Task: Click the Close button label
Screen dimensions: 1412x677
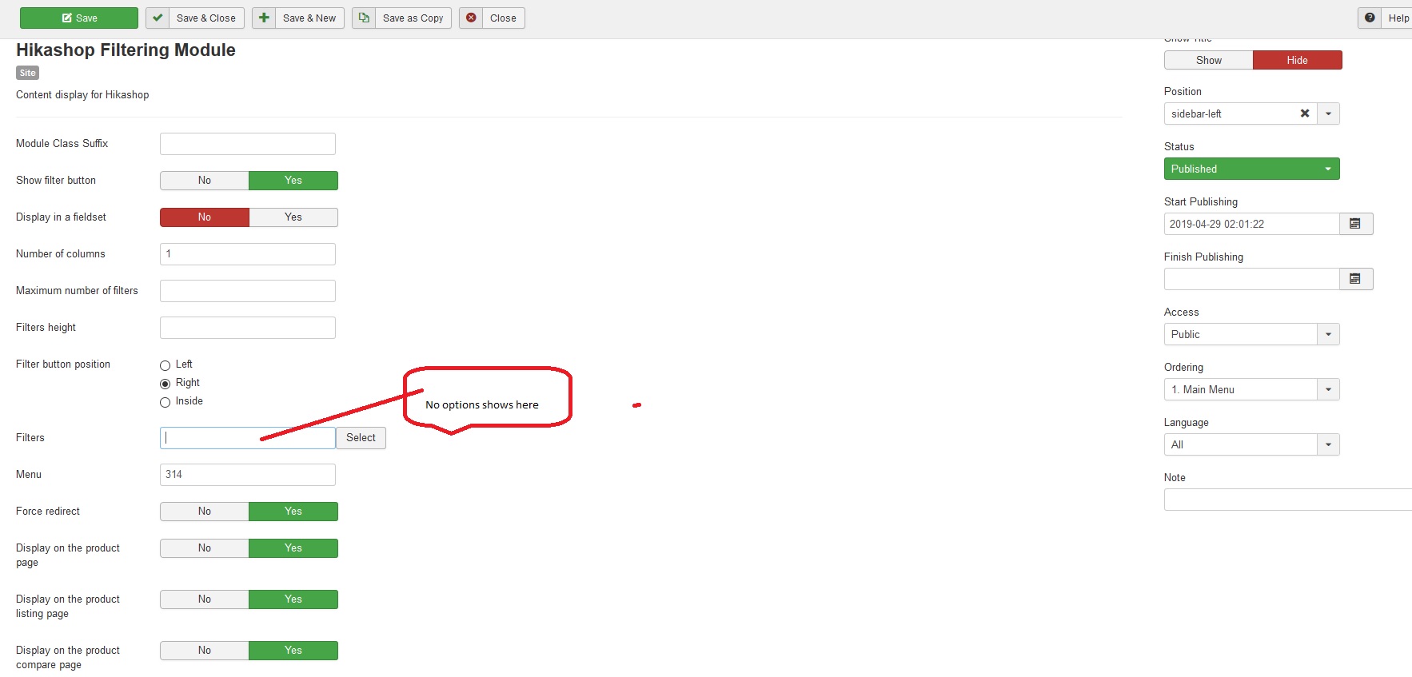Action: click(503, 18)
